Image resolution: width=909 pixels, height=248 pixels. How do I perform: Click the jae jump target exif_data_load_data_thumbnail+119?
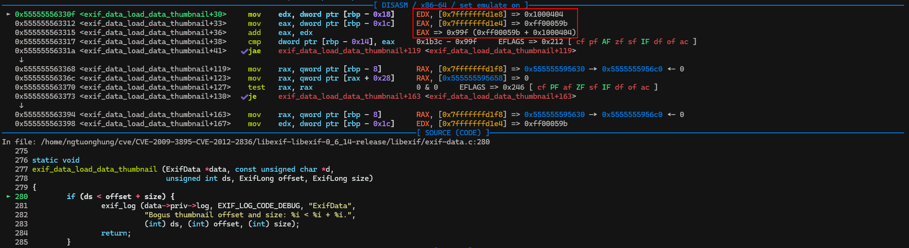(x=349, y=51)
